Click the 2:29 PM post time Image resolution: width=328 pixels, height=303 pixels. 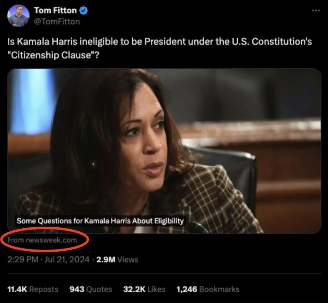point(22,259)
